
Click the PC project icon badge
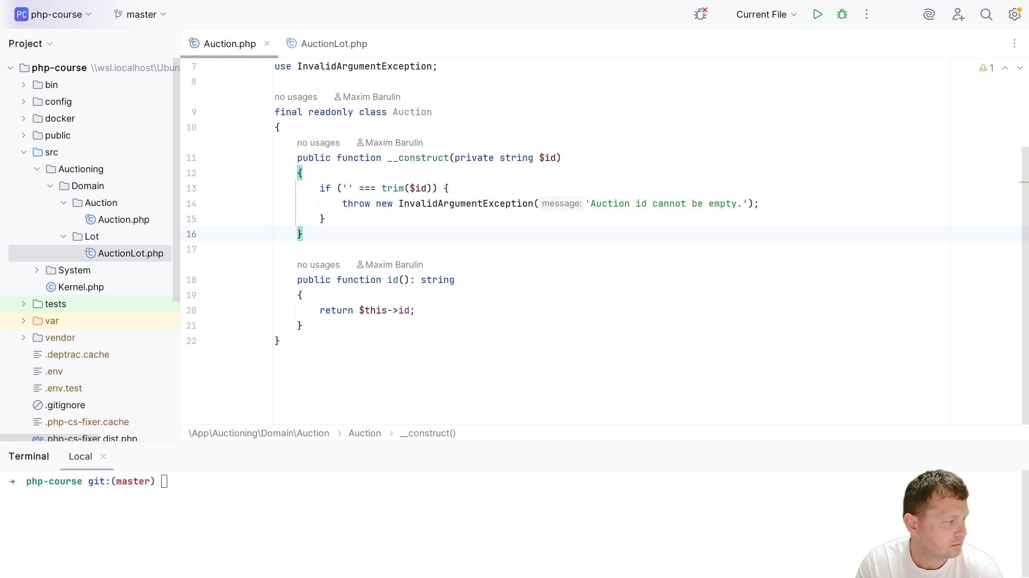[21, 14]
